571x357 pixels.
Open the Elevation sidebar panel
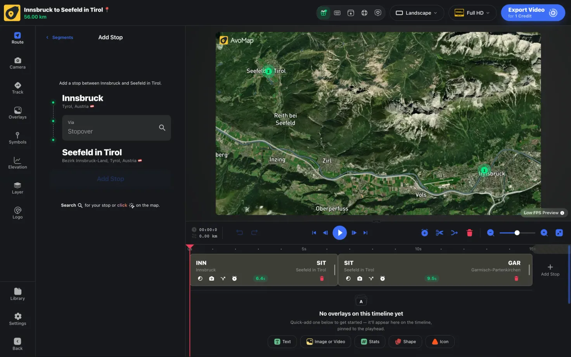pyautogui.click(x=17, y=163)
